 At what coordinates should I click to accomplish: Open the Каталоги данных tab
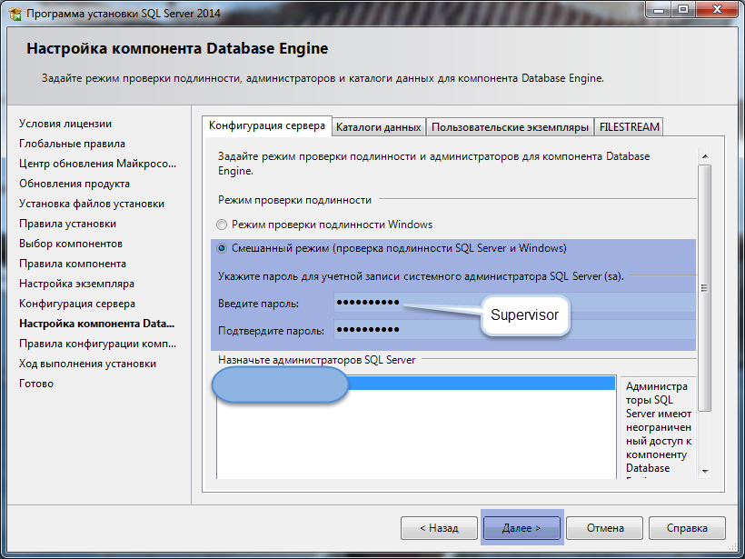379,127
